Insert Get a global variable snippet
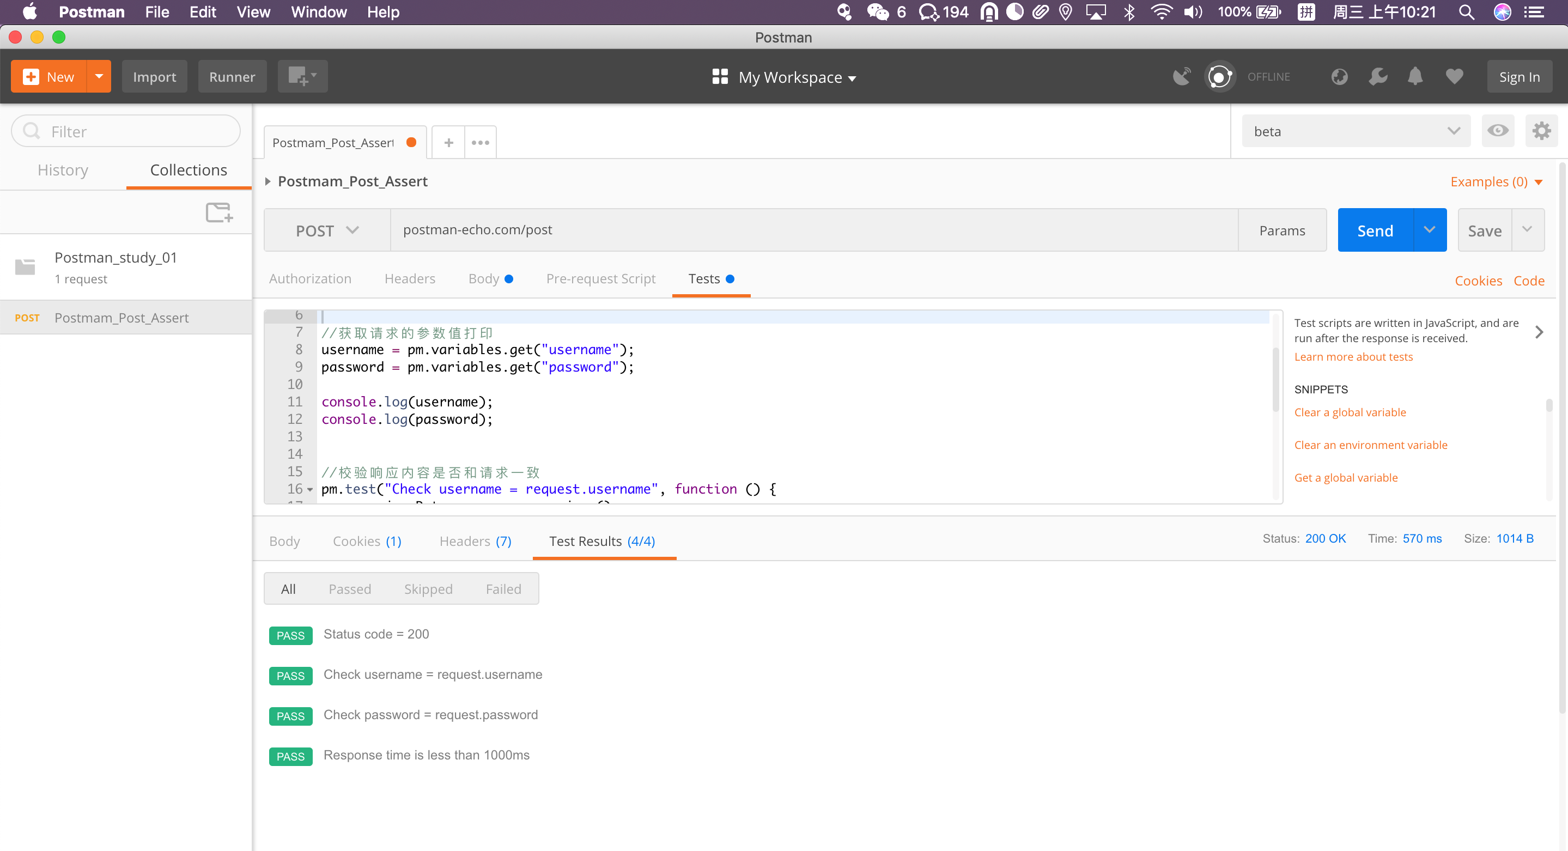Screen dimensions: 1568x851 pos(1345,478)
